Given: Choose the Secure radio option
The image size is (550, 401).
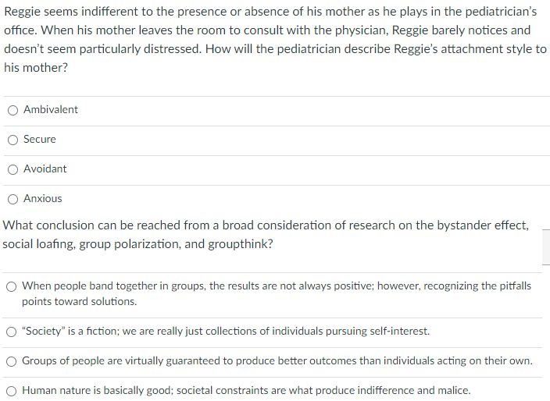Looking at the screenshot, I should 13,140.
